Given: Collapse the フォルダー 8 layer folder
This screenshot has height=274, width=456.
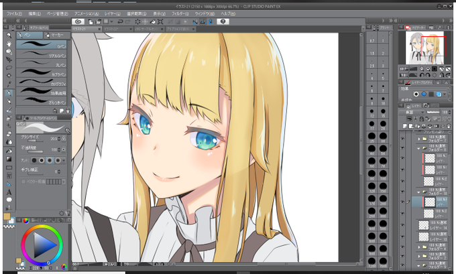Looking at the screenshot, I should coord(418,148).
